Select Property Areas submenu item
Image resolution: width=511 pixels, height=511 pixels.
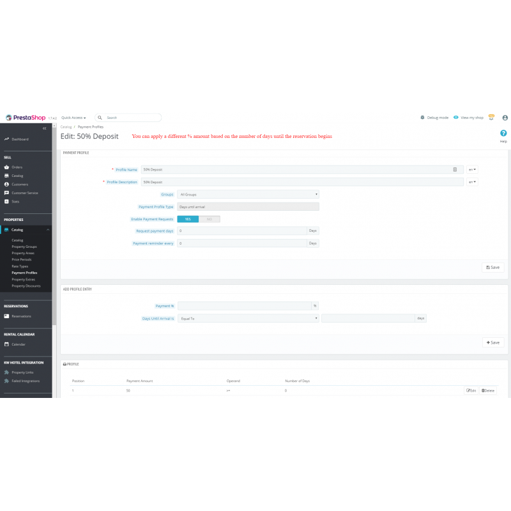[23, 253]
